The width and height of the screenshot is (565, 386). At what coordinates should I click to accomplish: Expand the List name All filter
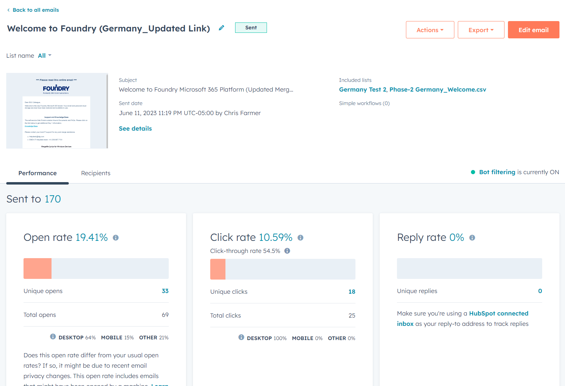[x=45, y=56]
